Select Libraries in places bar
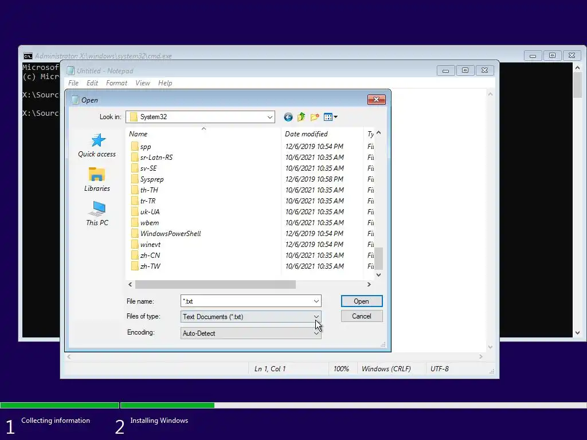Viewport: 587px width, 440px height. pos(97,179)
